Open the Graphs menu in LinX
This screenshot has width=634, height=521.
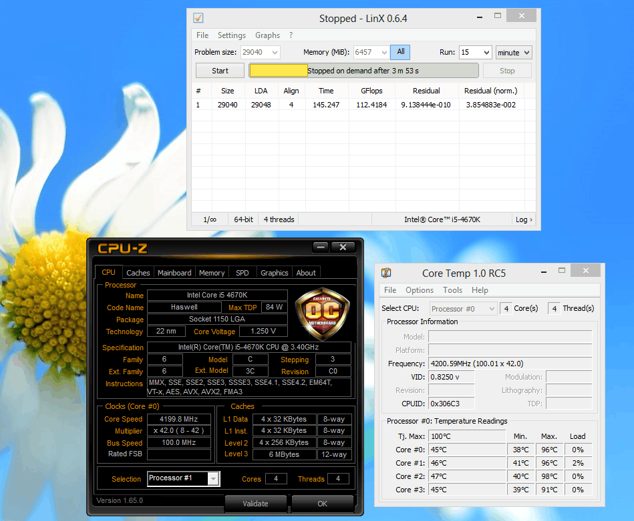[x=267, y=35]
